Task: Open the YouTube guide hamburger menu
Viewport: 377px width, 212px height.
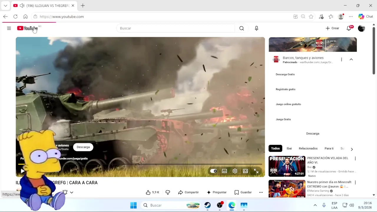Action: (x=9, y=28)
